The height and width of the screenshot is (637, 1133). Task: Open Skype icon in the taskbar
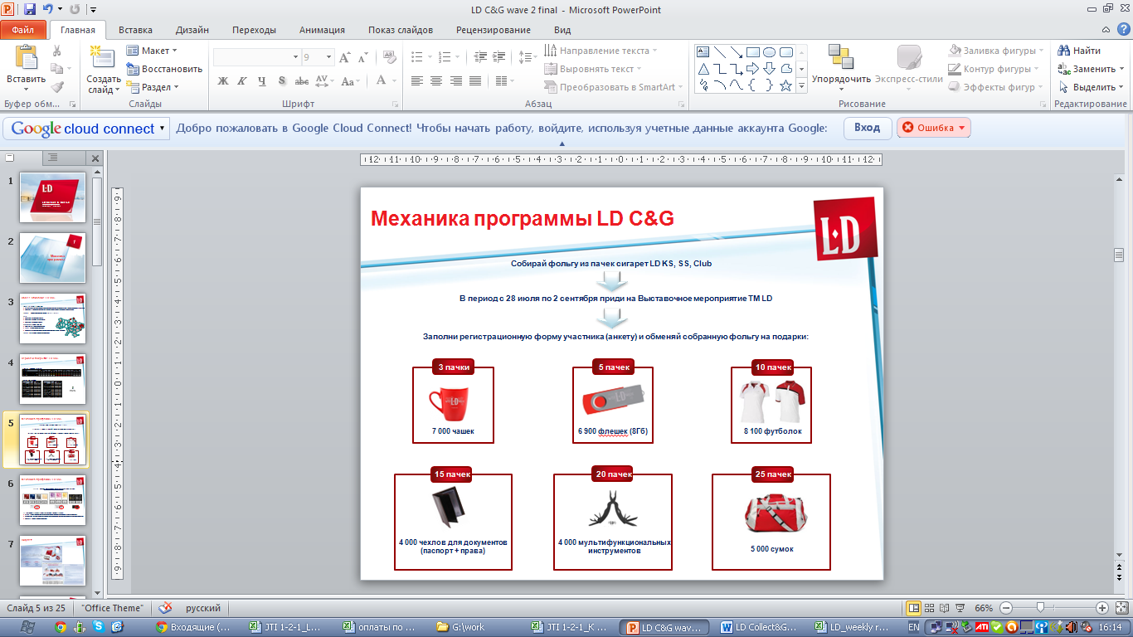[99, 627]
